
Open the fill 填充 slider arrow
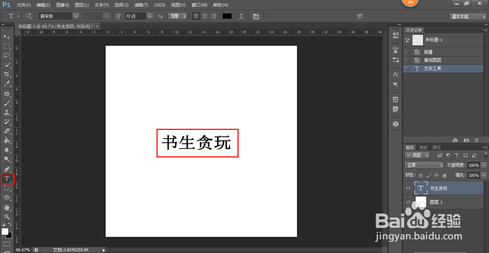click(484, 175)
